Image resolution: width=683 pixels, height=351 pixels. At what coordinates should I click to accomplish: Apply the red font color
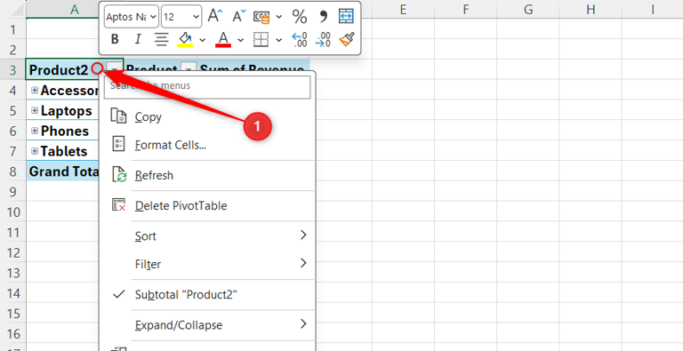tap(223, 40)
